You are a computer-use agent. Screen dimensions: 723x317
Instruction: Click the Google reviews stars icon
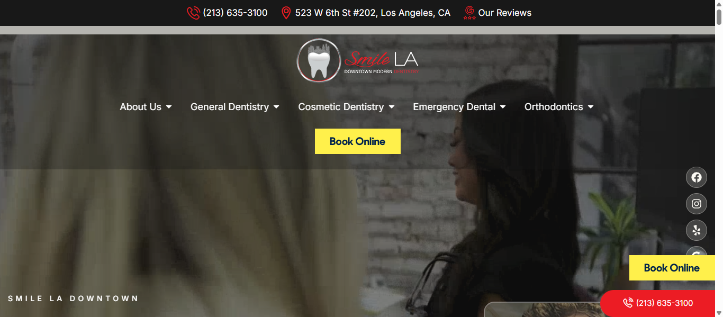pos(469,13)
